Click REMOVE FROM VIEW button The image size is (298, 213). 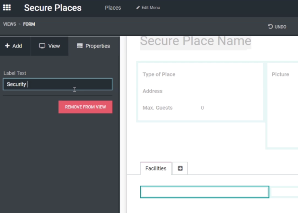(85, 107)
